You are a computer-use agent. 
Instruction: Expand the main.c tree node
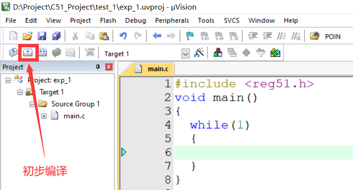[44, 116]
